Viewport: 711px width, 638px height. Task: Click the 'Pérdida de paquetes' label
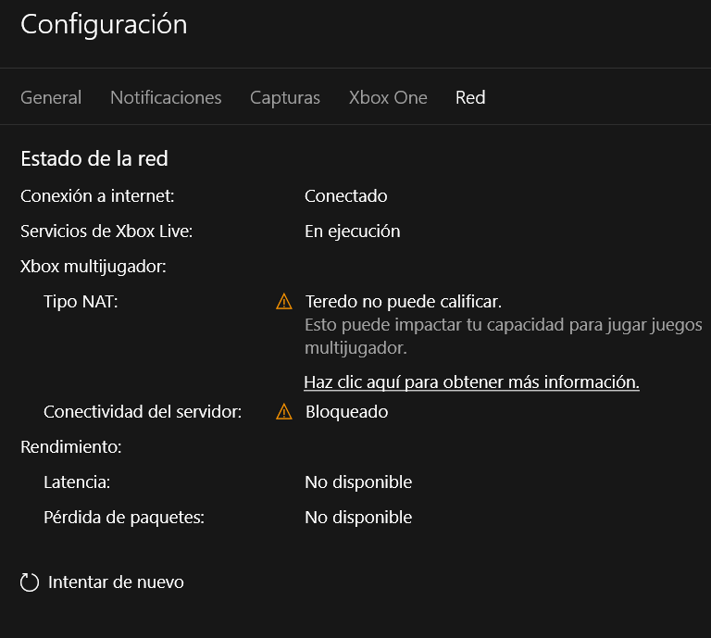point(124,518)
